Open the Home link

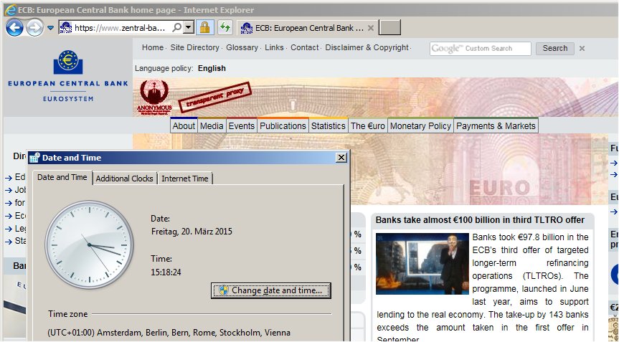click(x=153, y=47)
